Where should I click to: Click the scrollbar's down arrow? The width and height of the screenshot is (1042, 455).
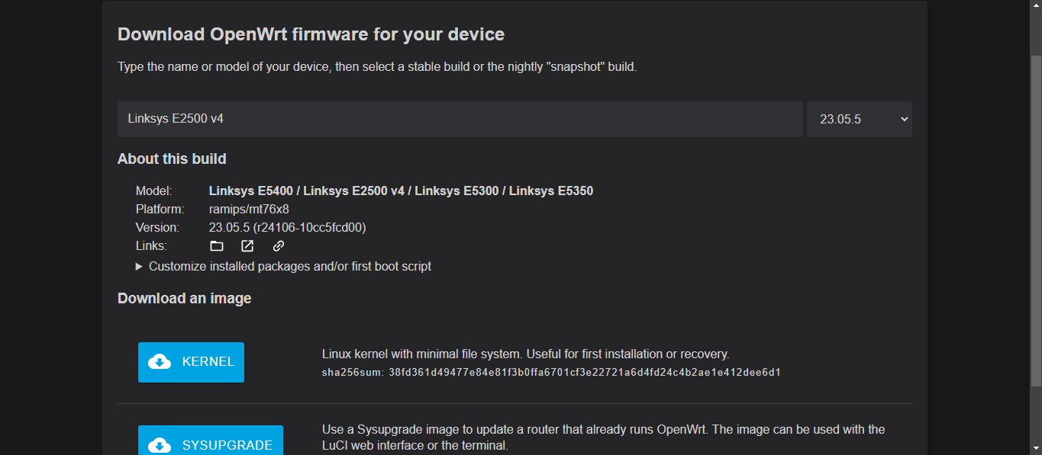click(1036, 450)
